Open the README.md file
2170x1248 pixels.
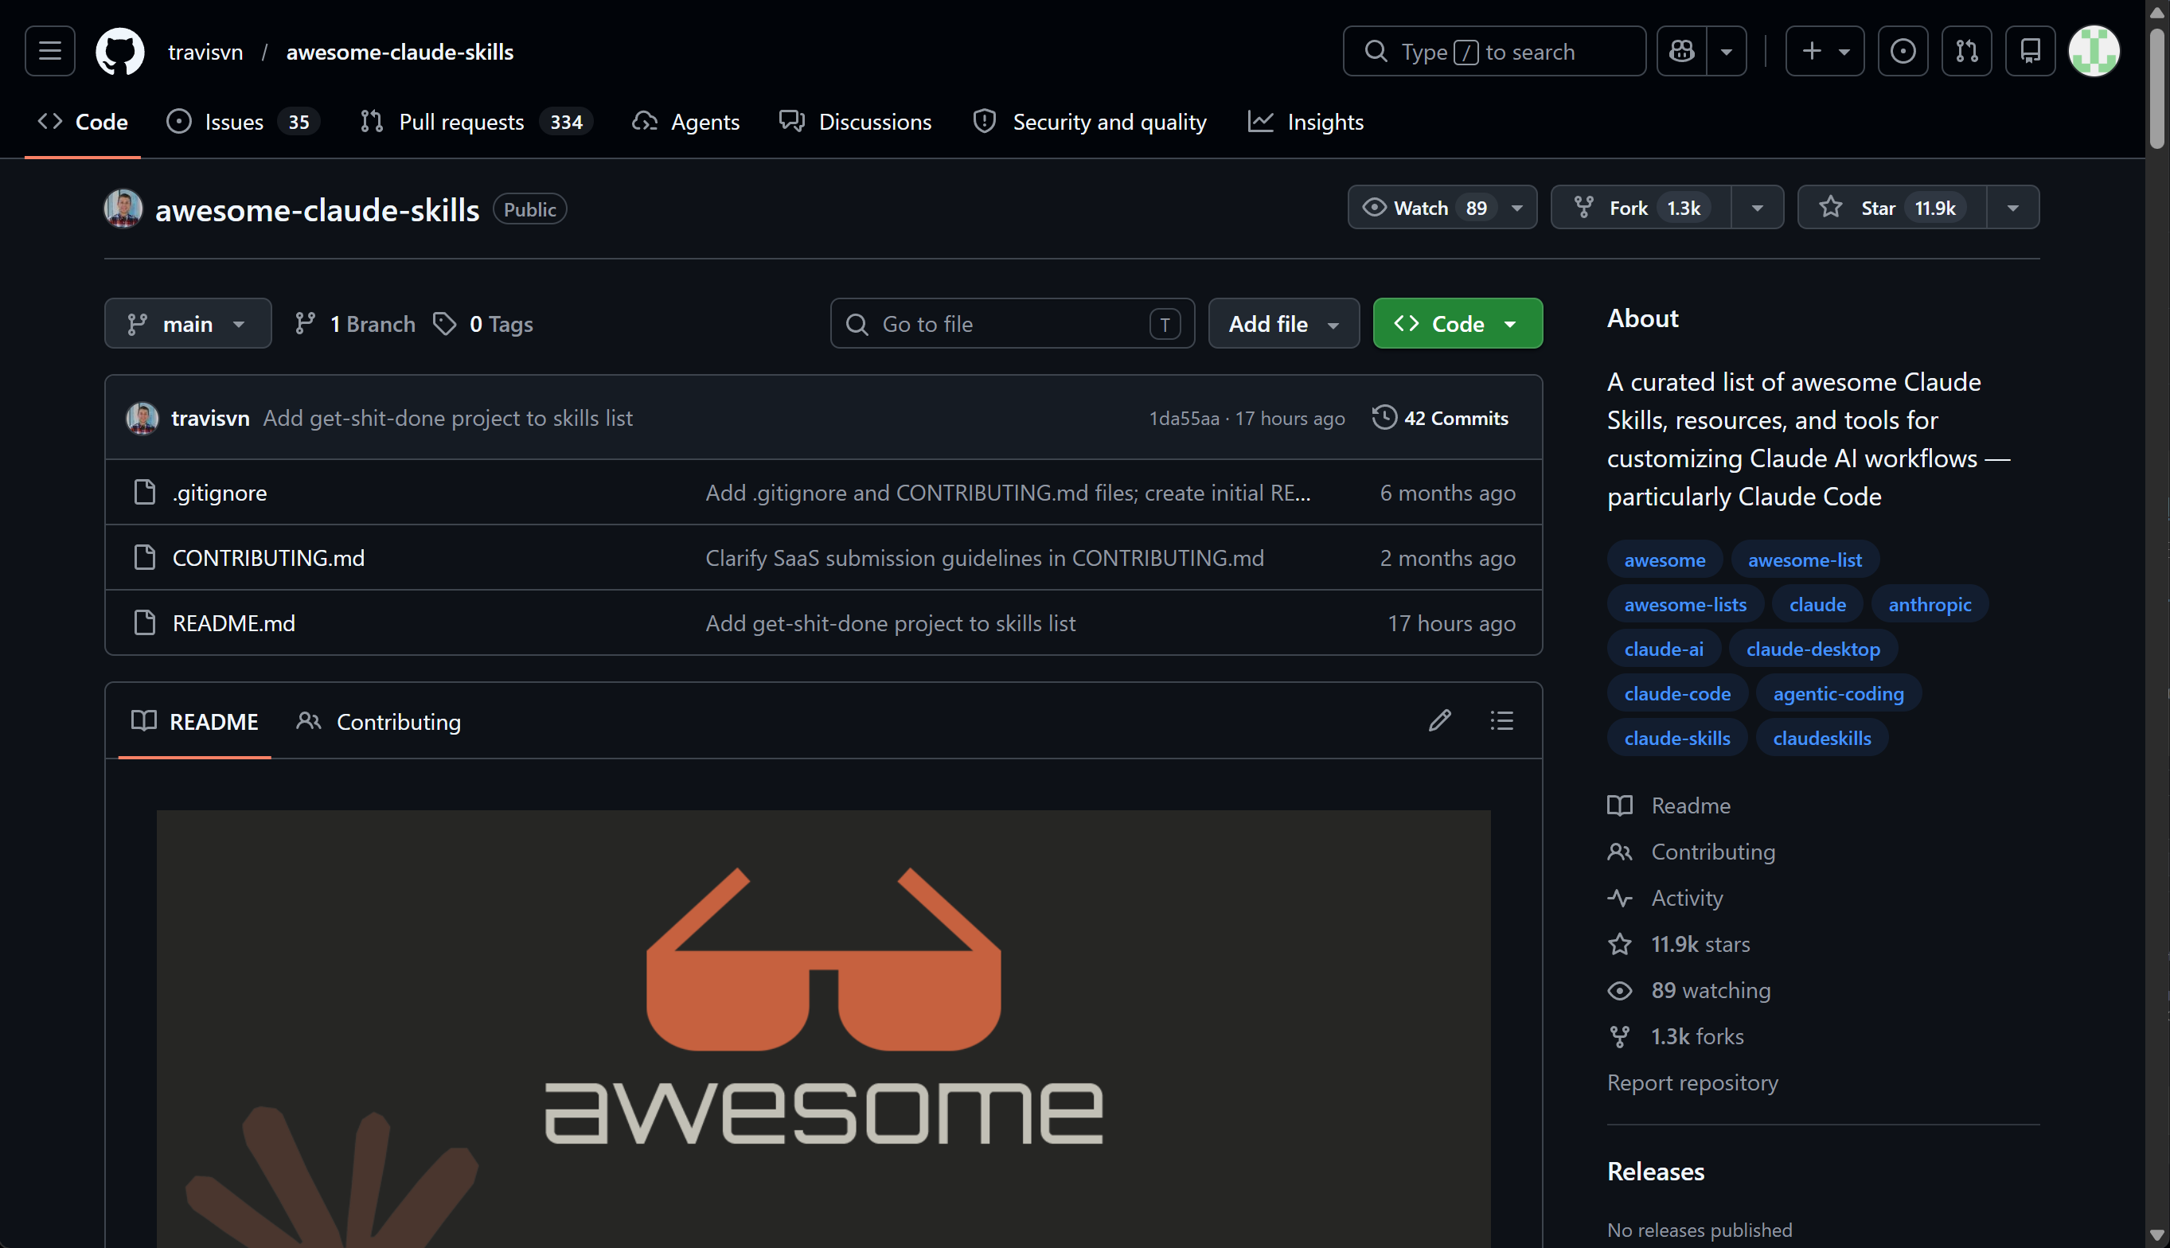coord(234,622)
